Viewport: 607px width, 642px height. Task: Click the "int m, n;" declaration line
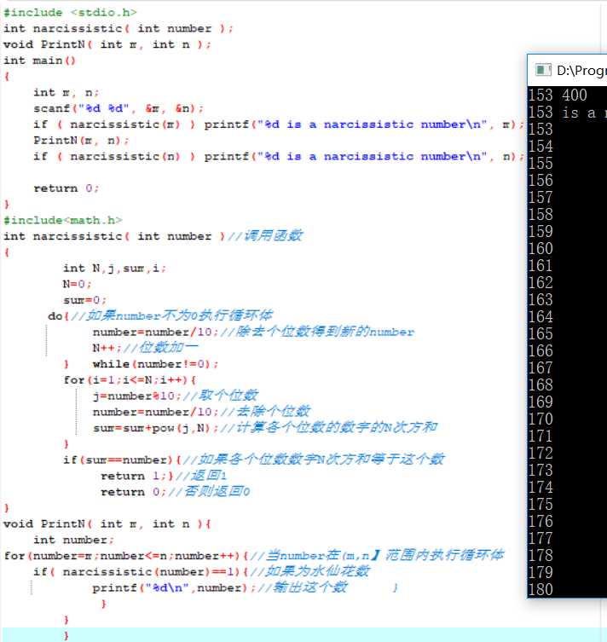coord(66,93)
